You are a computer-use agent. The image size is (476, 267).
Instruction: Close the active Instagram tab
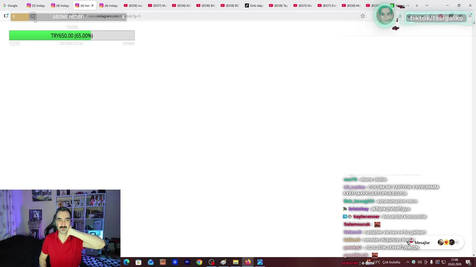92,6
